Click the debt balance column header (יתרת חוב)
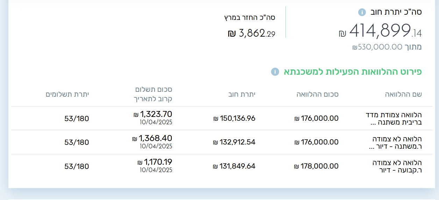 click(x=242, y=94)
